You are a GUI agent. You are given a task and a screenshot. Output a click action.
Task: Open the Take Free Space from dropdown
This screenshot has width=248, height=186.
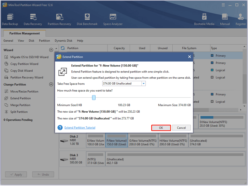coord(144,83)
